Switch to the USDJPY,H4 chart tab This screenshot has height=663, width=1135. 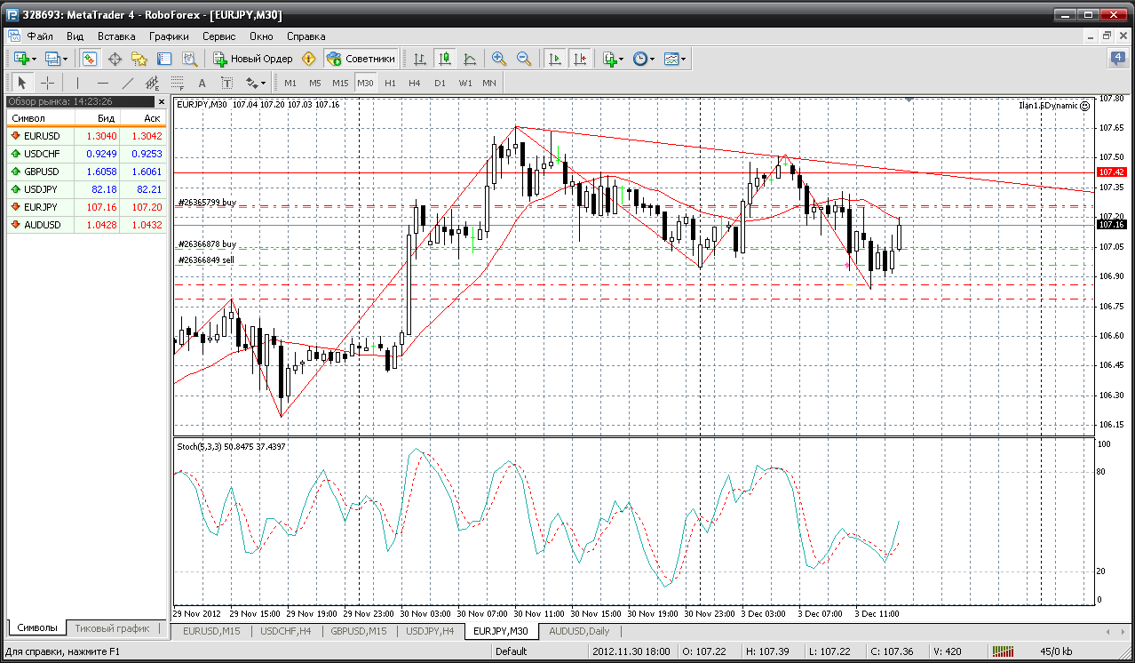coord(430,631)
